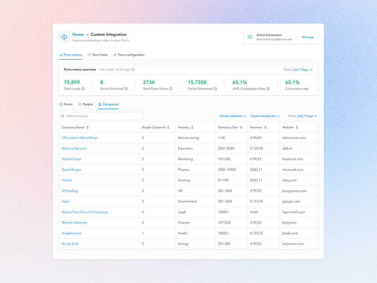Click the Forms logo icon beside breadcrumb
Screen dimensions: 377x283
(x=64, y=37)
